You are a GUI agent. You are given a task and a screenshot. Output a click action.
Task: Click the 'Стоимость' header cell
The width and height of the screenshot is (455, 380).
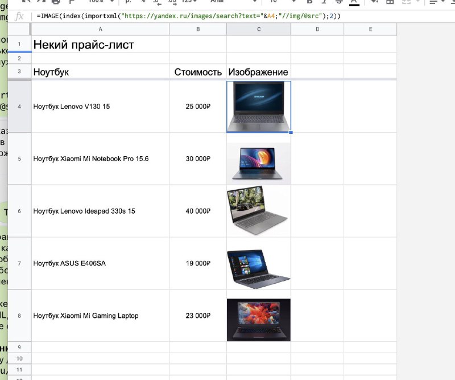(198, 72)
